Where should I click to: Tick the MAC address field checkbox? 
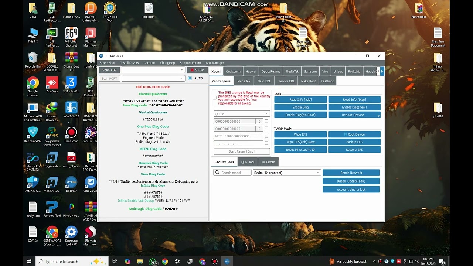(x=266, y=143)
